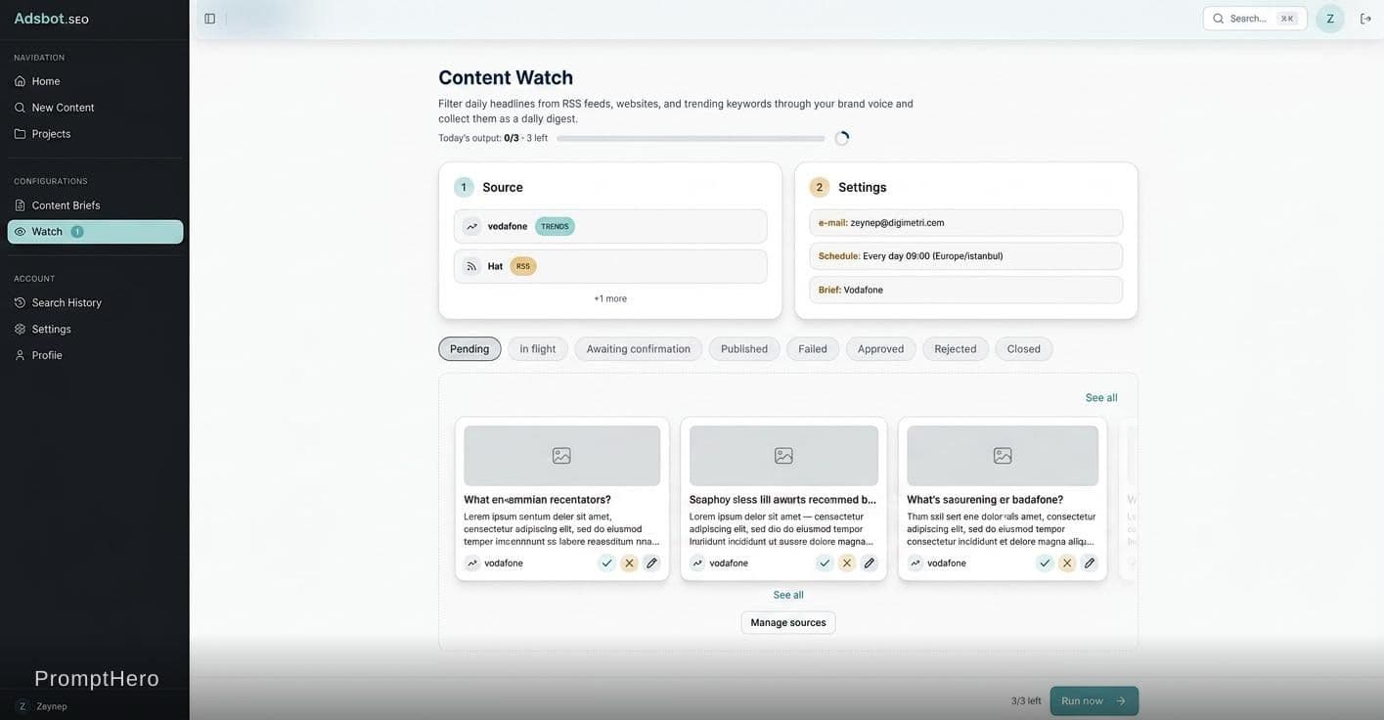This screenshot has height=720, width=1384.
Task: Click the Home house icon
Action: (20, 81)
